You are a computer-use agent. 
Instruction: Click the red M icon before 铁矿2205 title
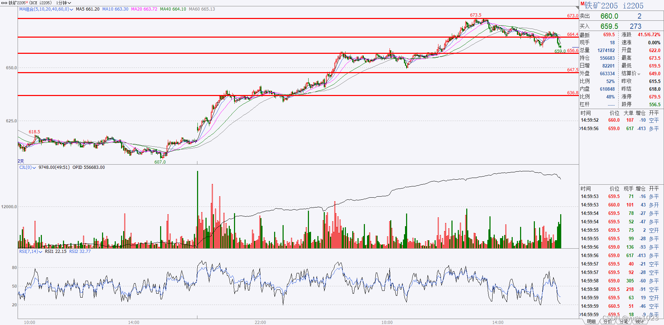click(x=582, y=4)
